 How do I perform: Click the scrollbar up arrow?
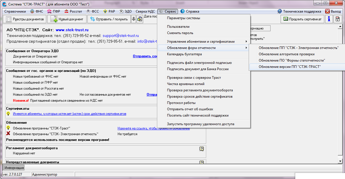point(340,27)
